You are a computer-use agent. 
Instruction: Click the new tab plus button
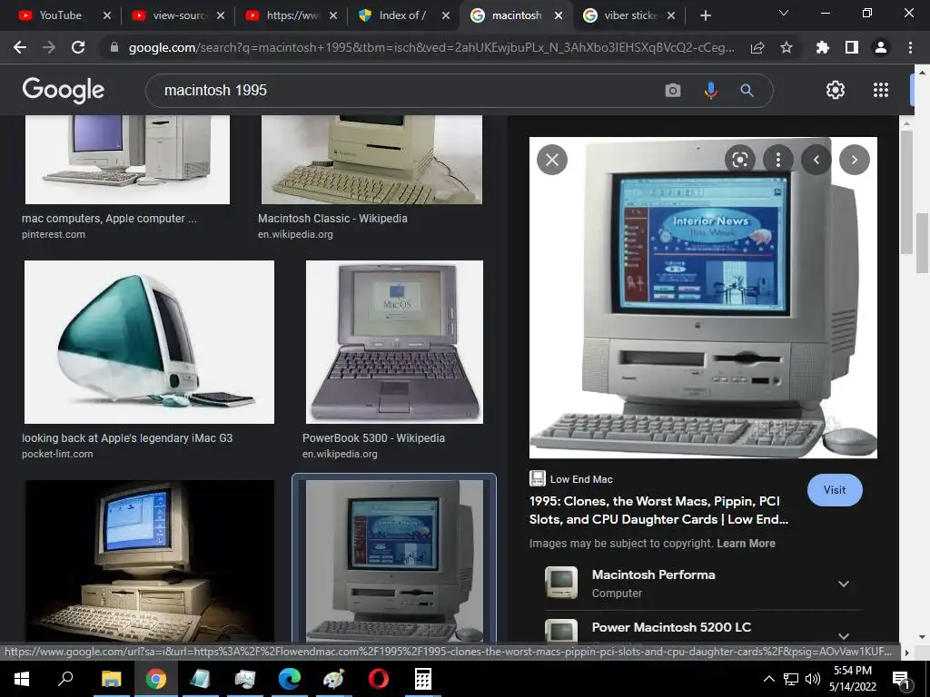coord(705,15)
